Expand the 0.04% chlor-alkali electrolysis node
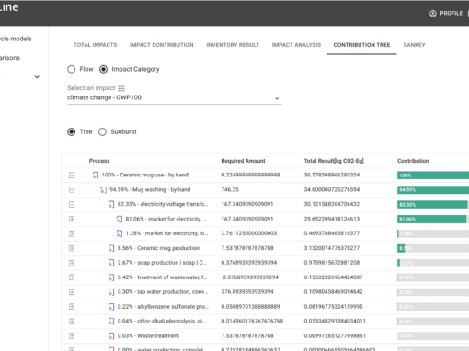The image size is (469, 351). tap(72, 322)
